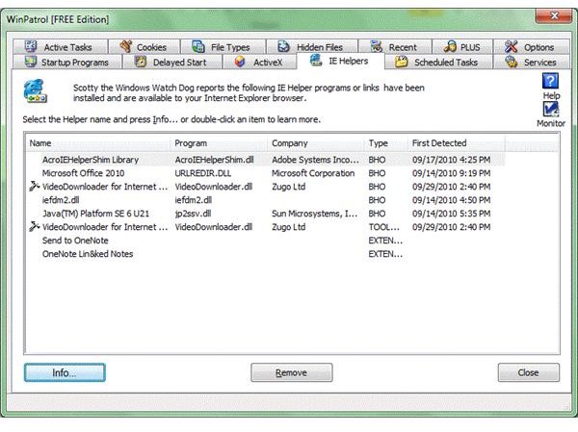This screenshot has height=432, width=578.
Task: Select the Microsoft Office 2010 entry
Action: 83,173
